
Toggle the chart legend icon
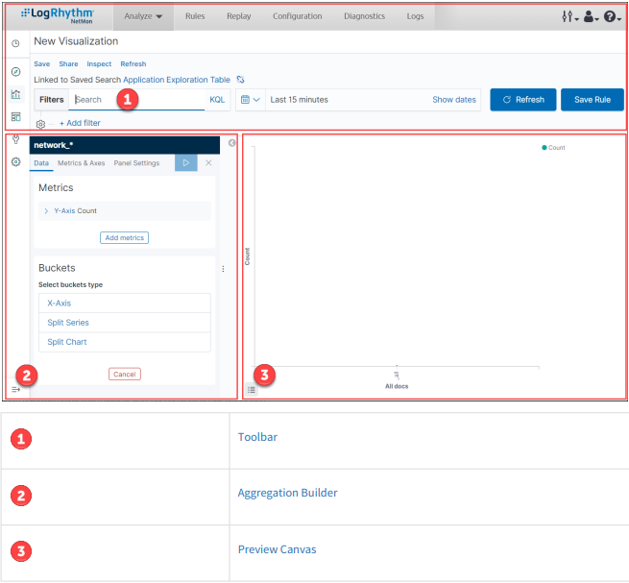252,389
